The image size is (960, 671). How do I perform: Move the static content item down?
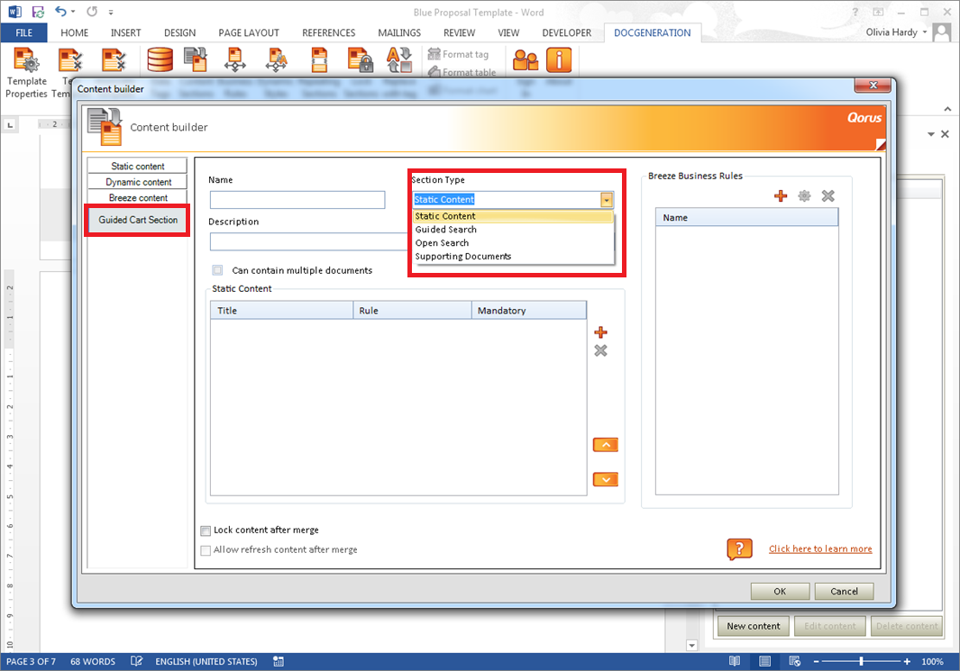click(606, 479)
